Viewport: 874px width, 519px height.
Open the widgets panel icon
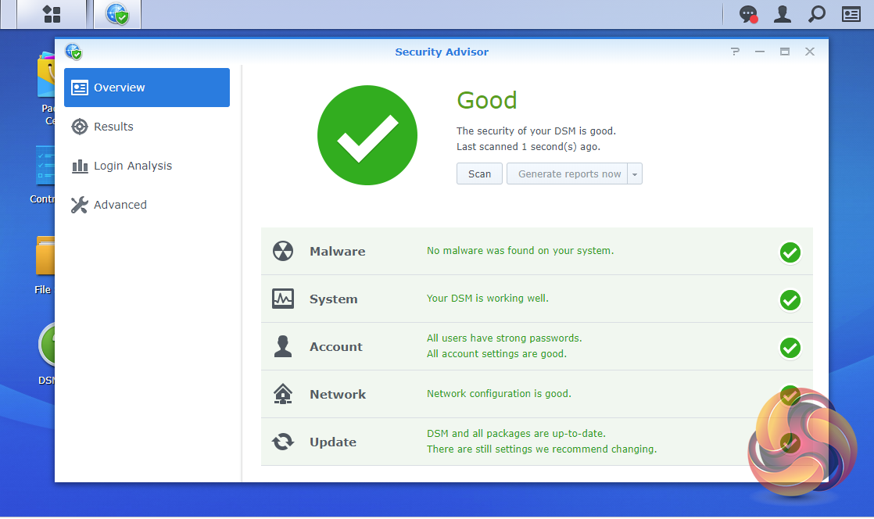pyautogui.click(x=851, y=14)
